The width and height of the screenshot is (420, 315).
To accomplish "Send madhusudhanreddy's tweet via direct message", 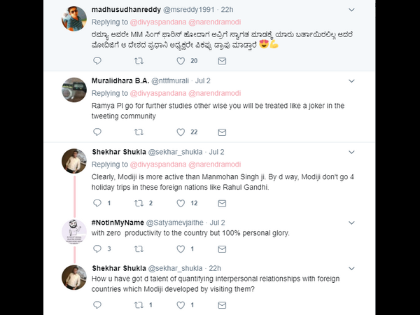I will [x=222, y=61].
